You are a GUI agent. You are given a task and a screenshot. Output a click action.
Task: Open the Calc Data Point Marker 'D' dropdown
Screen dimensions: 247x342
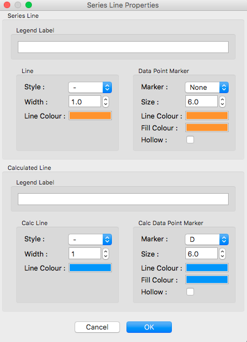206,240
